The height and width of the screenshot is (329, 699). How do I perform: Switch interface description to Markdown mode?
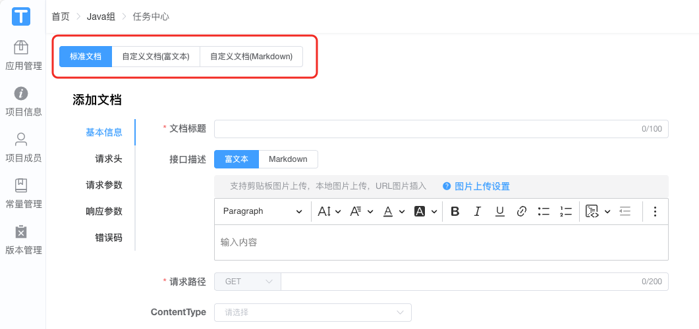point(288,159)
